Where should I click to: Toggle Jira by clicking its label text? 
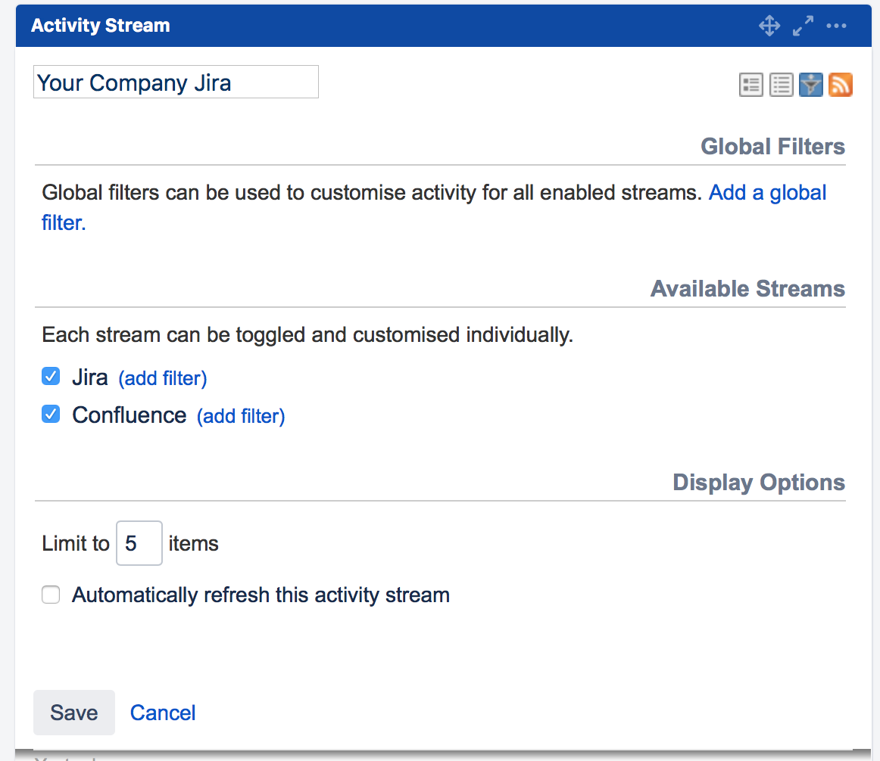(x=89, y=377)
